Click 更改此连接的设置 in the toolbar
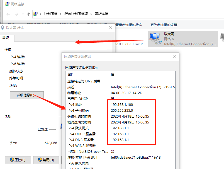Screen dimensions: 224x169 pyautogui.click(x=164, y=25)
